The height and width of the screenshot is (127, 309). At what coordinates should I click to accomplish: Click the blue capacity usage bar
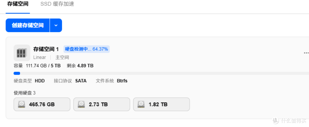pyautogui.click(x=17, y=74)
